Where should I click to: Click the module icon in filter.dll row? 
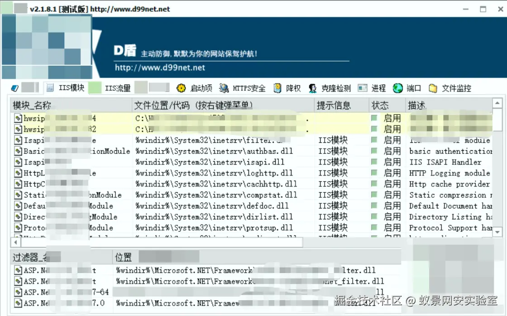(x=18, y=140)
